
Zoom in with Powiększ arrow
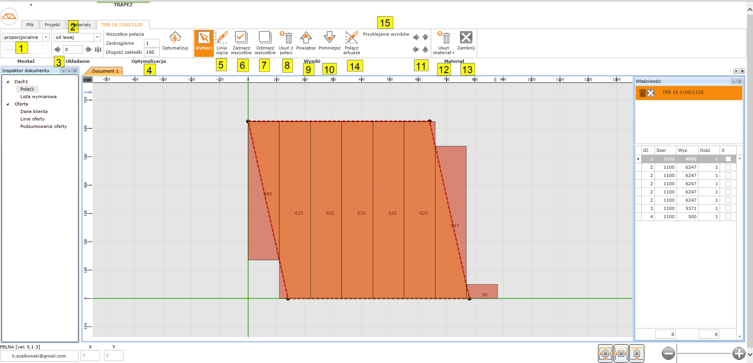[x=306, y=38]
